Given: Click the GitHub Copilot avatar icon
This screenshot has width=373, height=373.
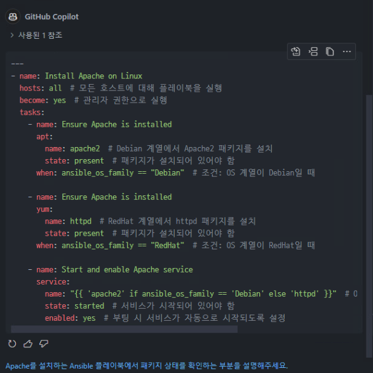Looking at the screenshot, I should tap(13, 17).
